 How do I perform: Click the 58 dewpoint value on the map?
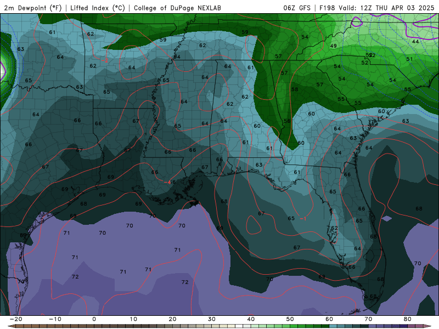point(295,89)
